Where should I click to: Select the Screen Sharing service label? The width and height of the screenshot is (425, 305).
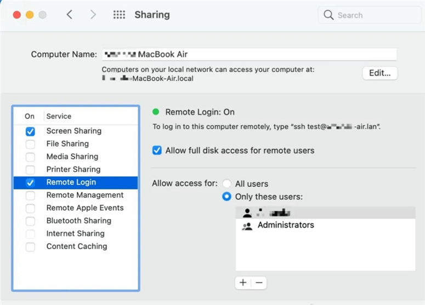[73, 131]
